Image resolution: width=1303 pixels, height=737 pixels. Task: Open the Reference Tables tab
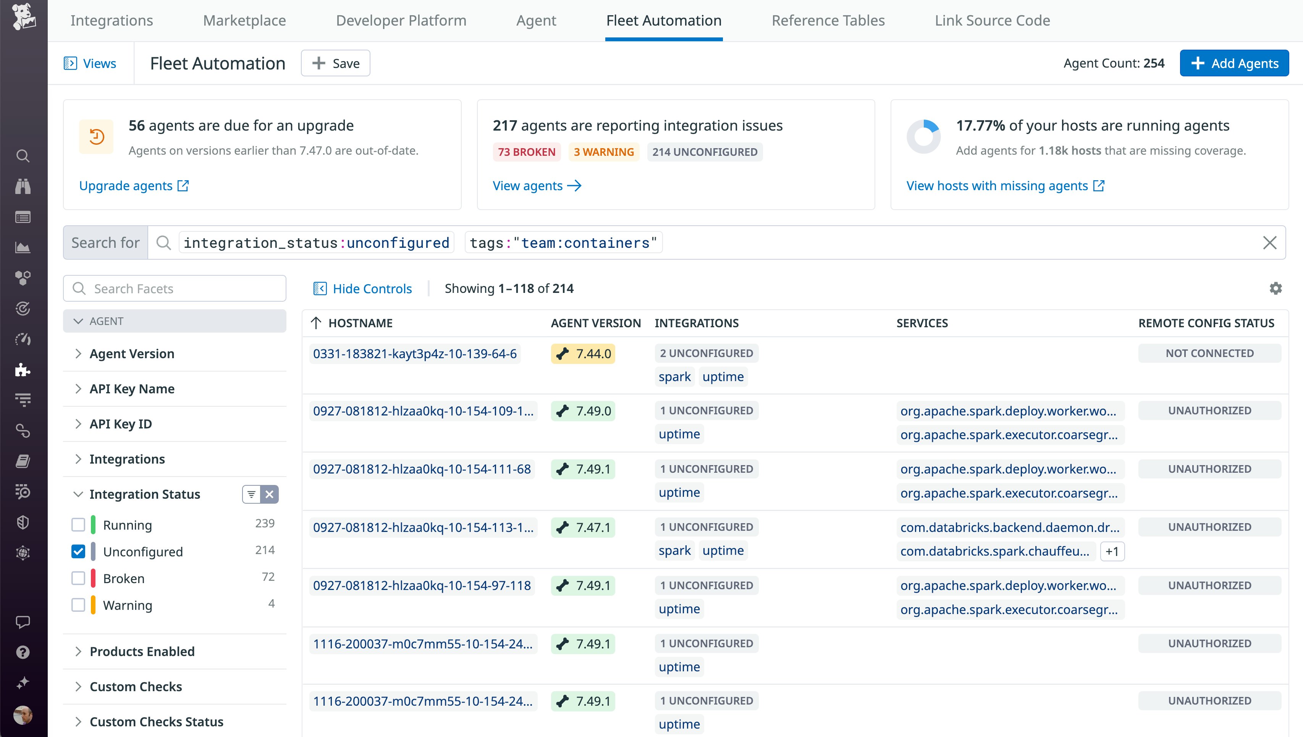pos(828,20)
